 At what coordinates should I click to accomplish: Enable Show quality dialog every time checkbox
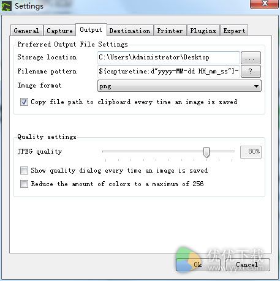(24, 170)
